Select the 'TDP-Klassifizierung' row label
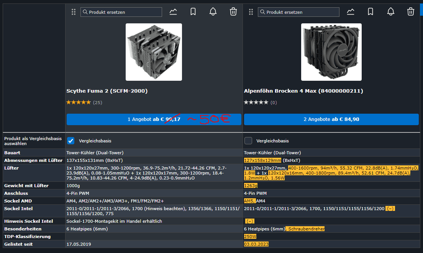This screenshot has width=423, height=253. tap(27, 237)
